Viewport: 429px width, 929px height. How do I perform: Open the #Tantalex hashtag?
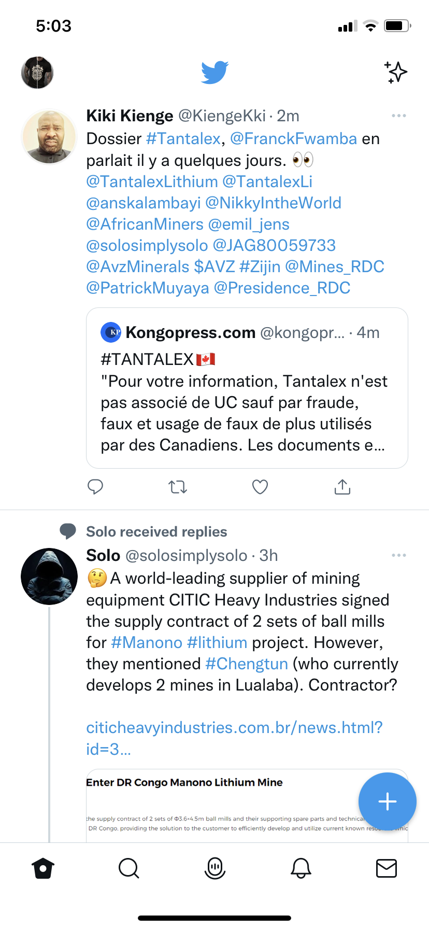(x=183, y=139)
